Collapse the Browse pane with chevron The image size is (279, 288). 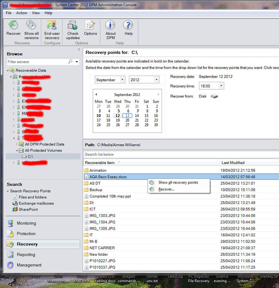pos(79,49)
